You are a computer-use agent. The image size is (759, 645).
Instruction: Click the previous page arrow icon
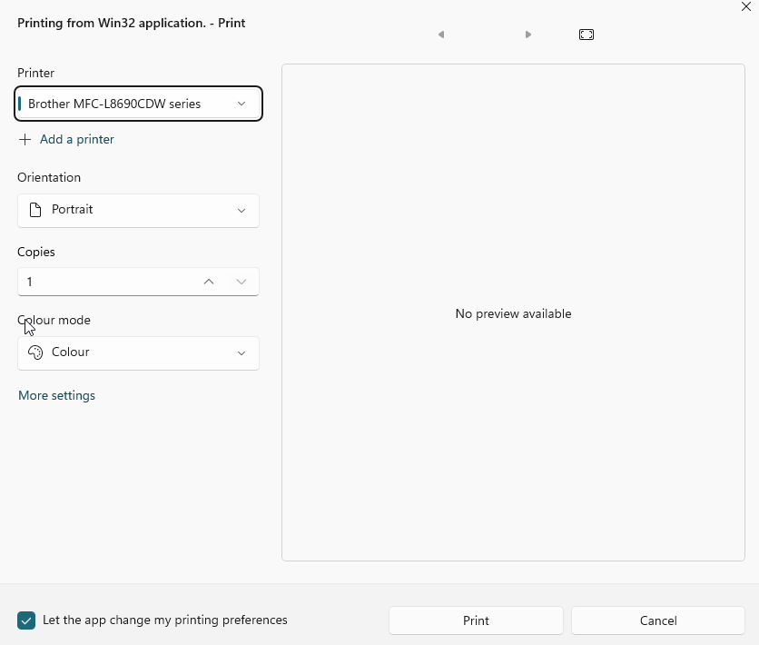tap(441, 35)
